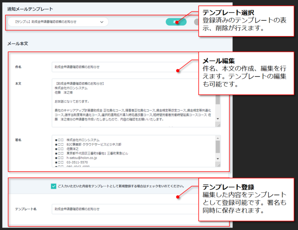Screen dimensions: 298x230
Task: Click the 署名 textarea resize handle
Action: (218, 165)
